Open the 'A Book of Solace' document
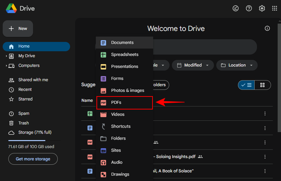This screenshot has width=281, height=181. pos(173,171)
